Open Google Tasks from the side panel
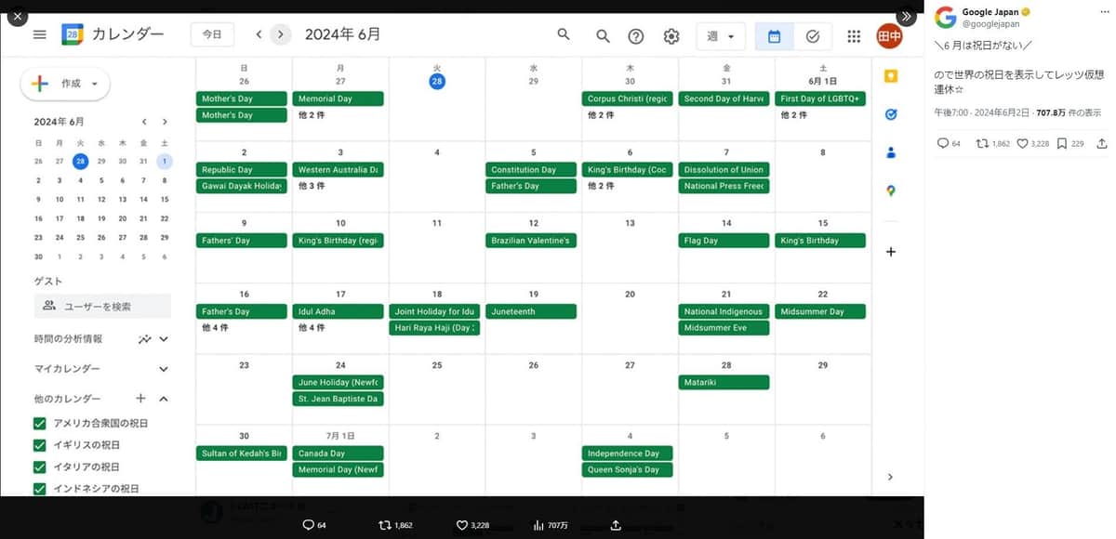The image size is (1116, 539). (890, 113)
